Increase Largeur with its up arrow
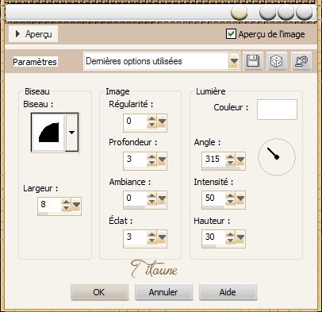 click(x=66, y=202)
